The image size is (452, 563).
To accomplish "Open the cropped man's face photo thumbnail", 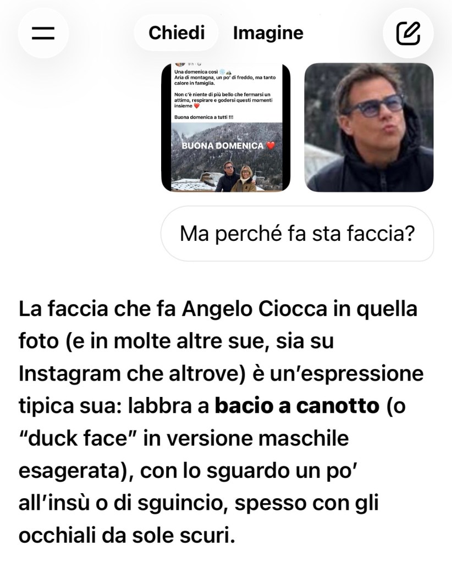I will coord(369,128).
